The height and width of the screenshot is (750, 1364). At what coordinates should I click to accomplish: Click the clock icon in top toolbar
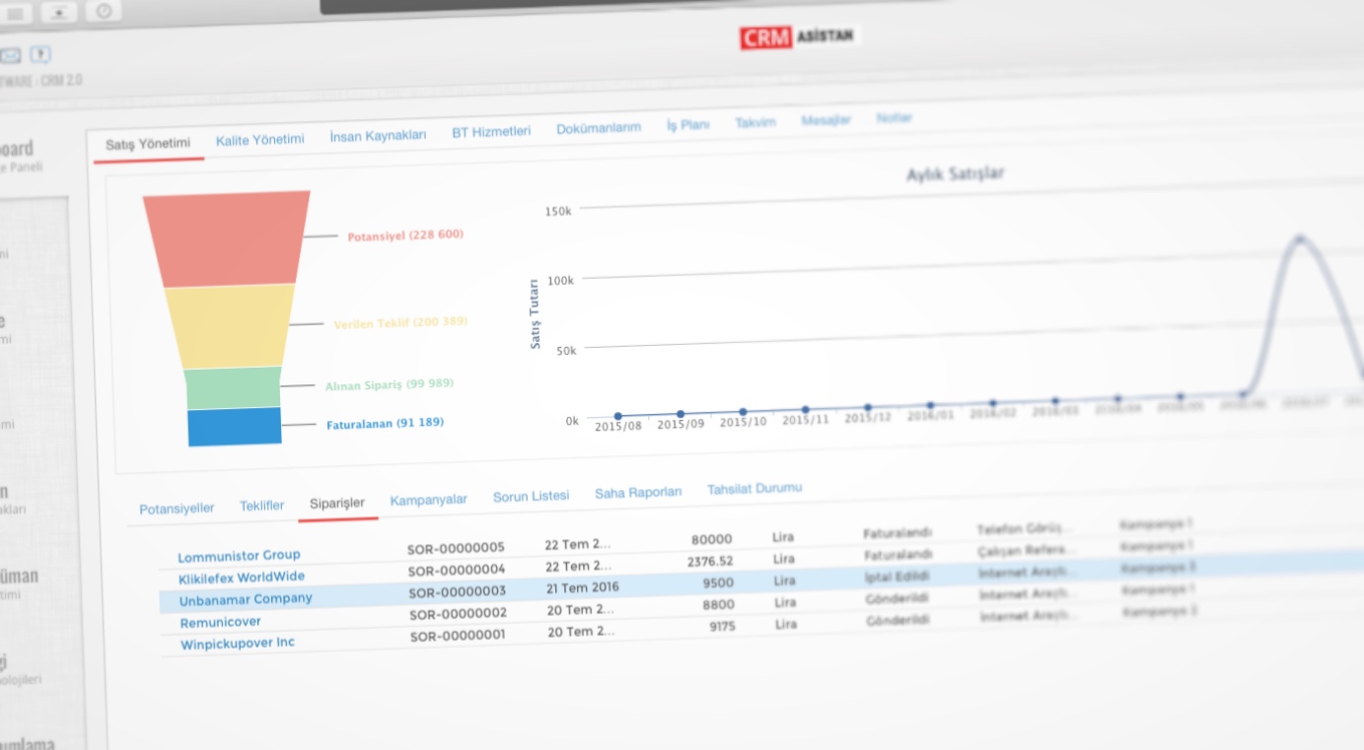tap(104, 11)
